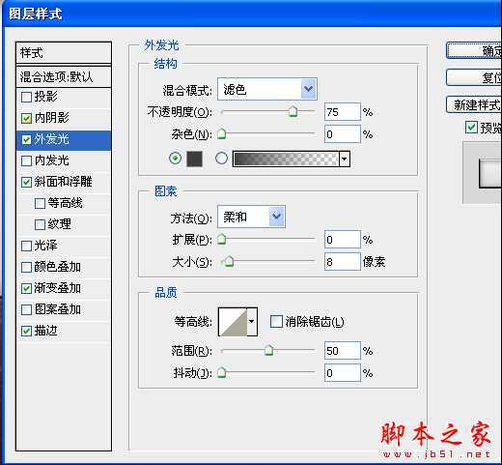Screen dimensions: 502x465
Task: Open the 渐变叠加 gradient overlay settings row
Action: click(x=64, y=289)
